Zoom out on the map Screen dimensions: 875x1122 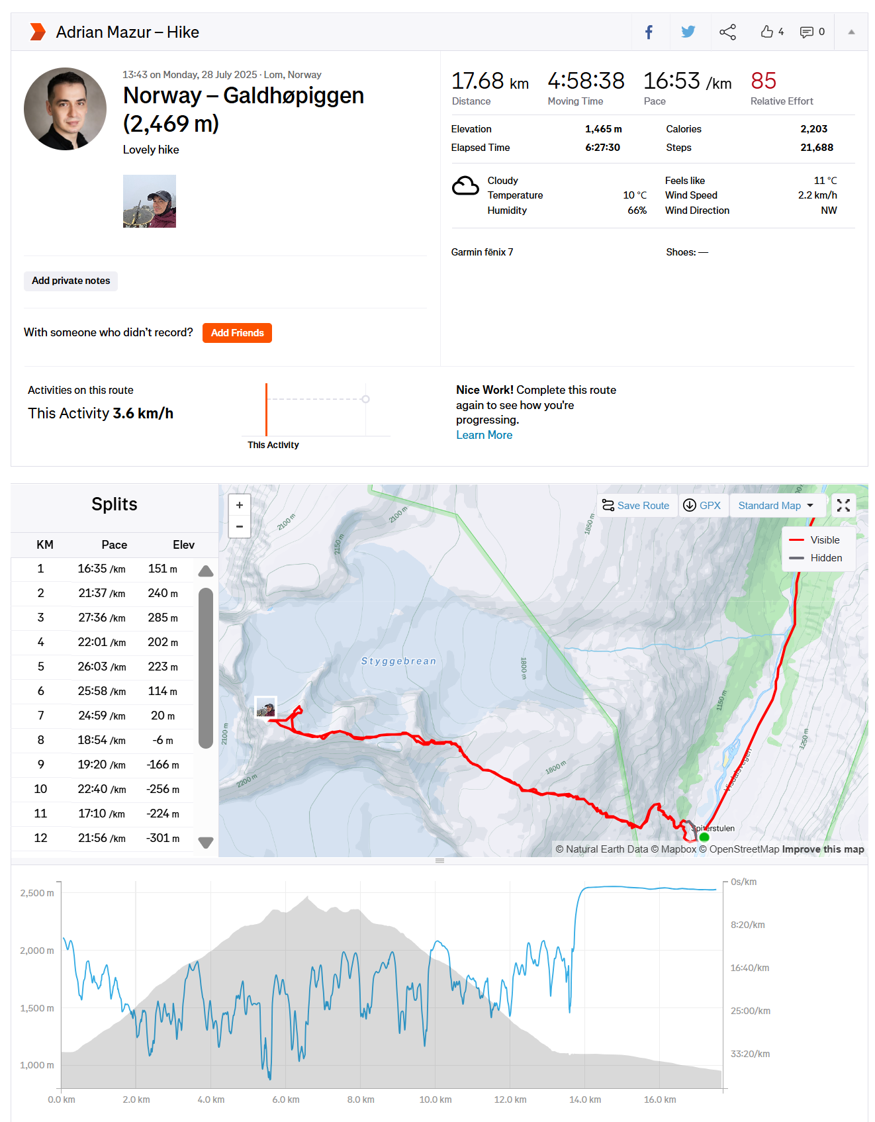coord(240,527)
